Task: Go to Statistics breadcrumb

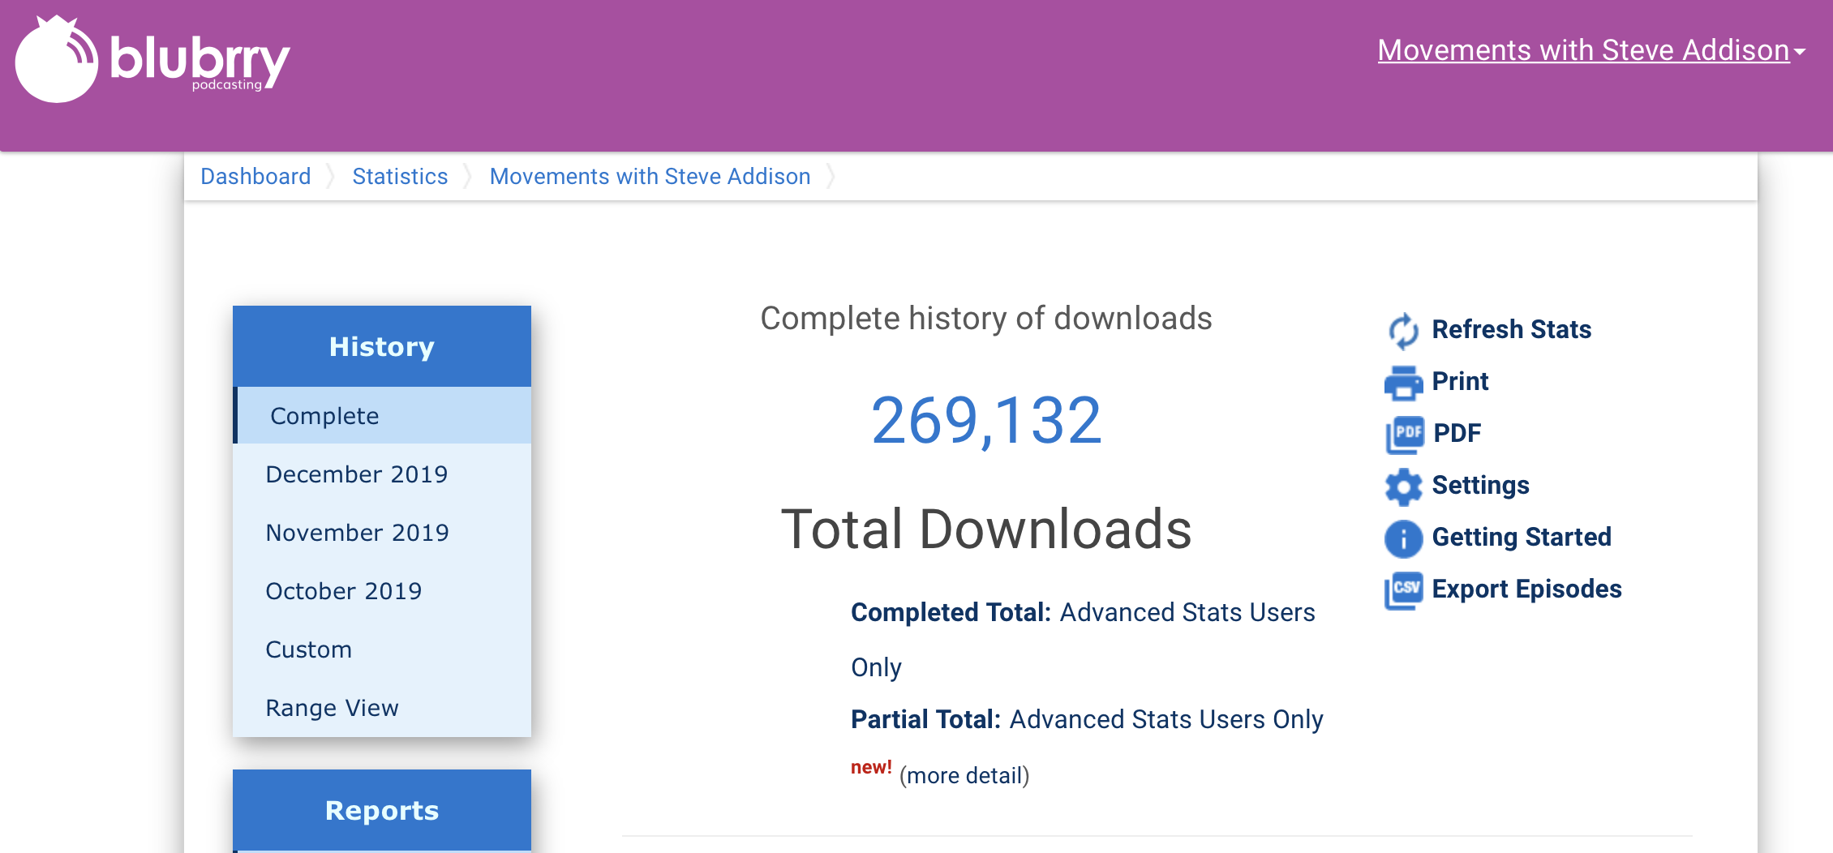Action: [x=400, y=176]
